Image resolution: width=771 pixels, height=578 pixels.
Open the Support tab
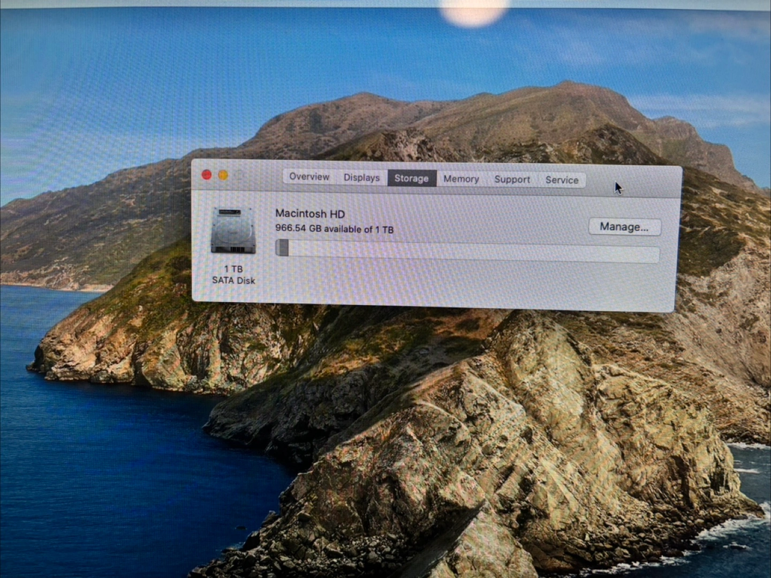[512, 179]
